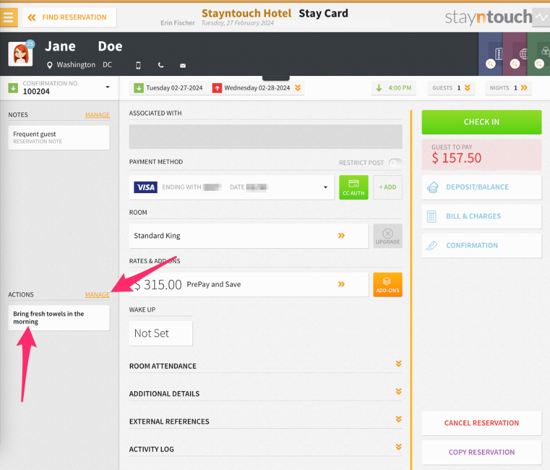550x470 pixels.
Task: Click the Associated With gray field
Action: [x=265, y=136]
